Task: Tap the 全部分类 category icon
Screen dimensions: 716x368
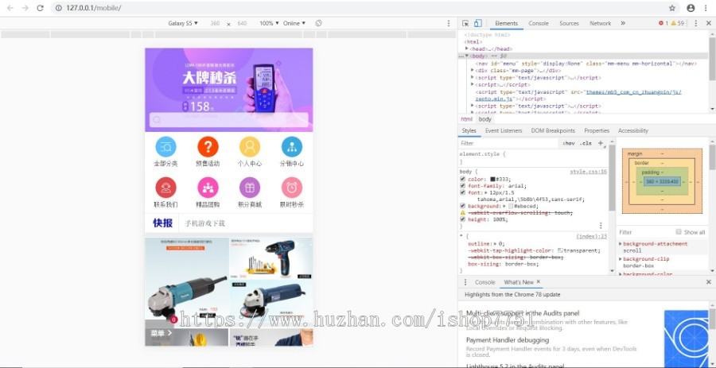Action: 165,147
